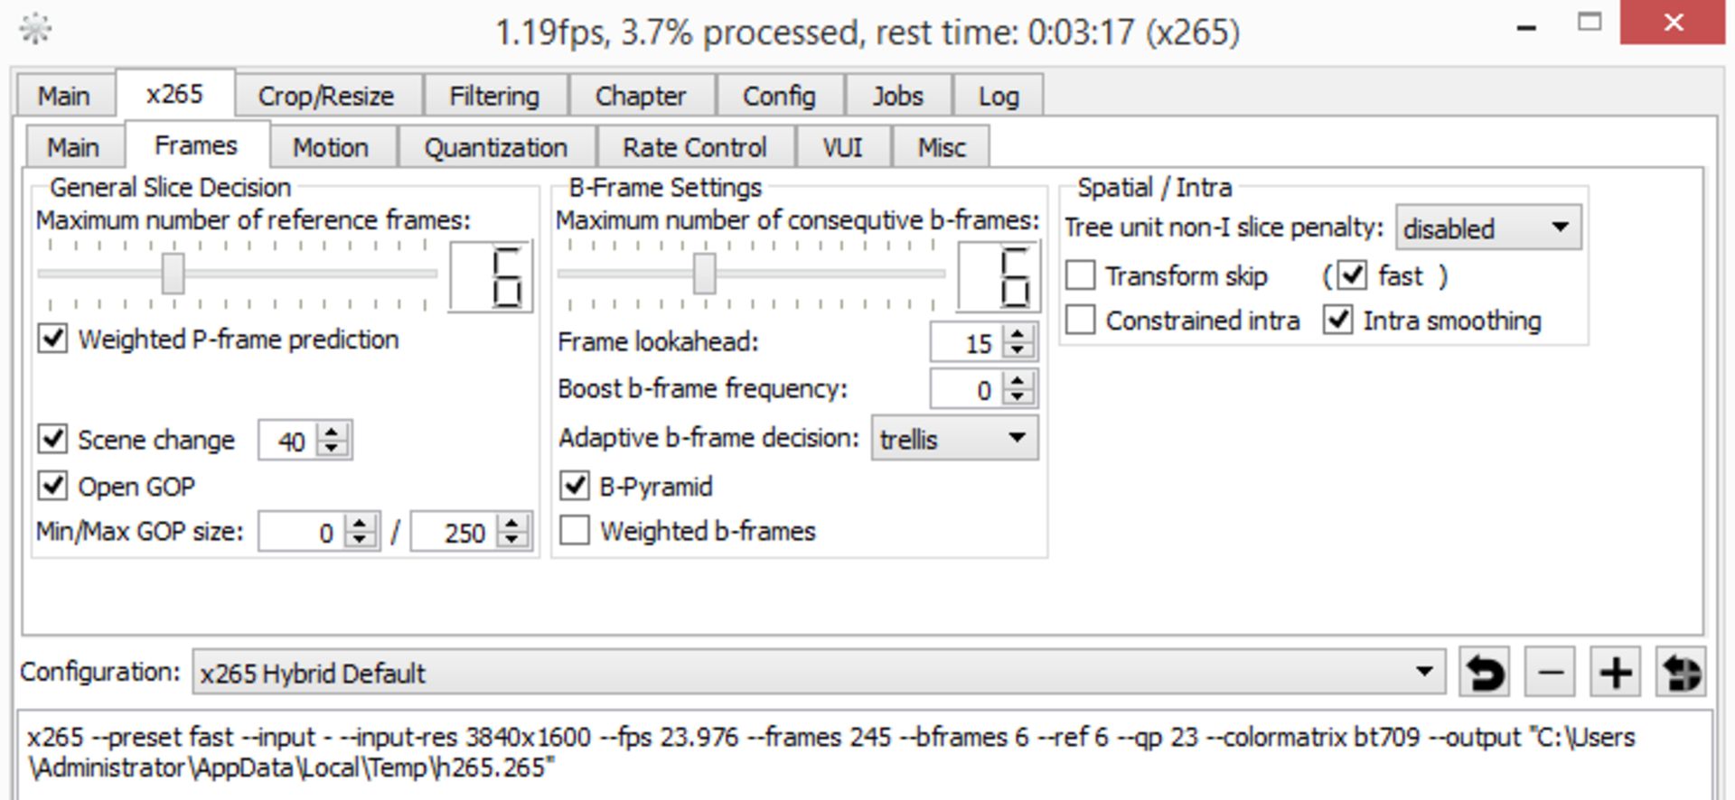The width and height of the screenshot is (1735, 800).
Task: Toggle Weighted P-frame prediction checkbox
Action: coord(52,339)
